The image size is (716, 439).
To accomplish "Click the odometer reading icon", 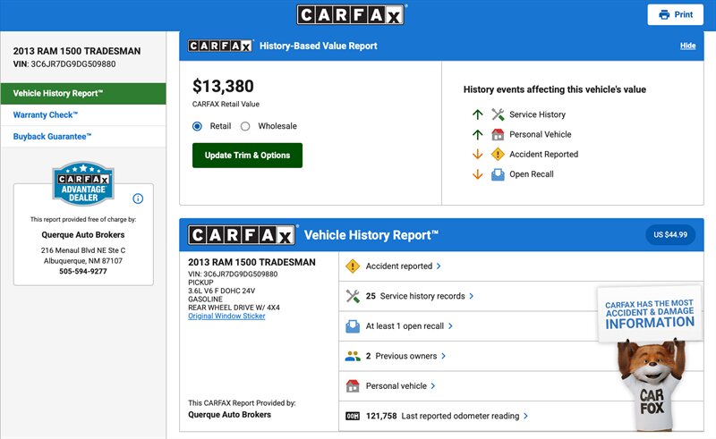I will click(x=353, y=416).
